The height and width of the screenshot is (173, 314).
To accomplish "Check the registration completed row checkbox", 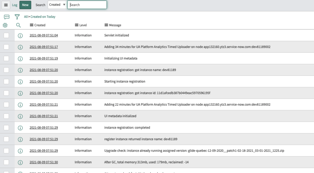I will tap(6, 128).
